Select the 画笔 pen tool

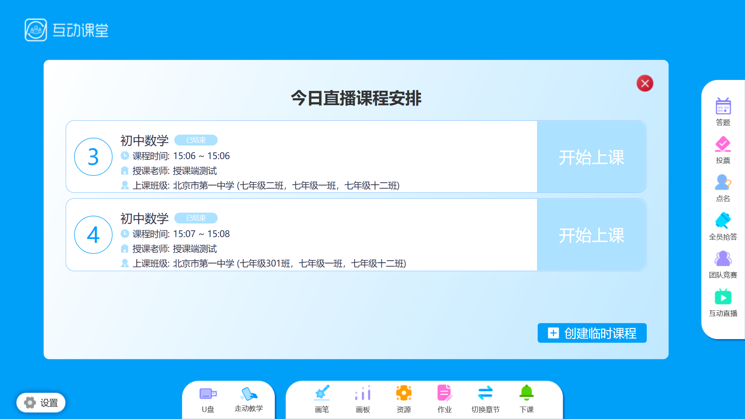[x=322, y=399]
